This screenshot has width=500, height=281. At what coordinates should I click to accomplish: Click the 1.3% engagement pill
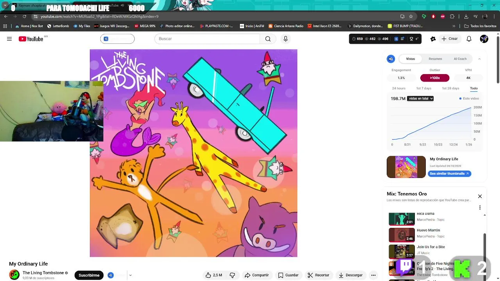401,78
